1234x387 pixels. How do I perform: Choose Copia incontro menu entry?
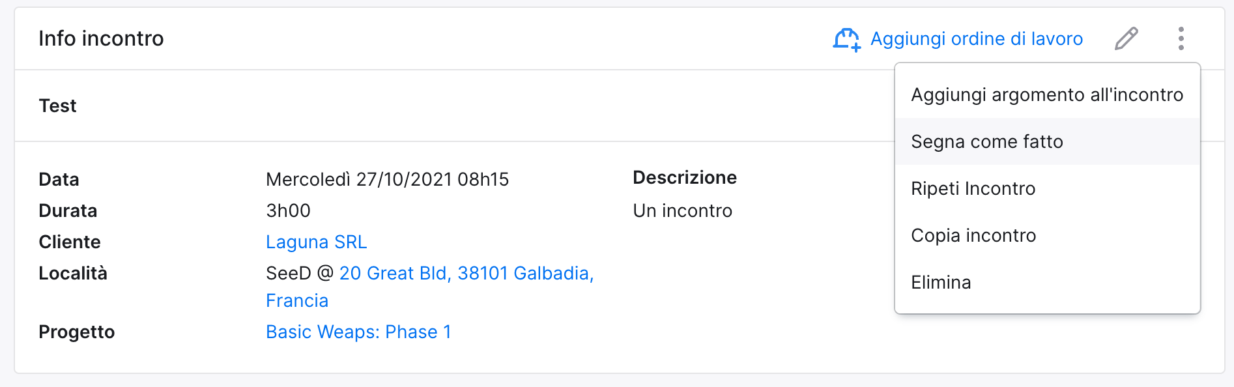[1048, 235]
